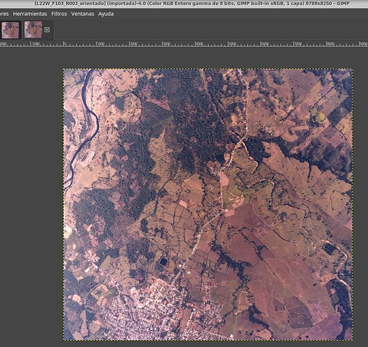This screenshot has height=347, width=368.
Task: Click the yellow-green field in upper right
Action: 320,116
